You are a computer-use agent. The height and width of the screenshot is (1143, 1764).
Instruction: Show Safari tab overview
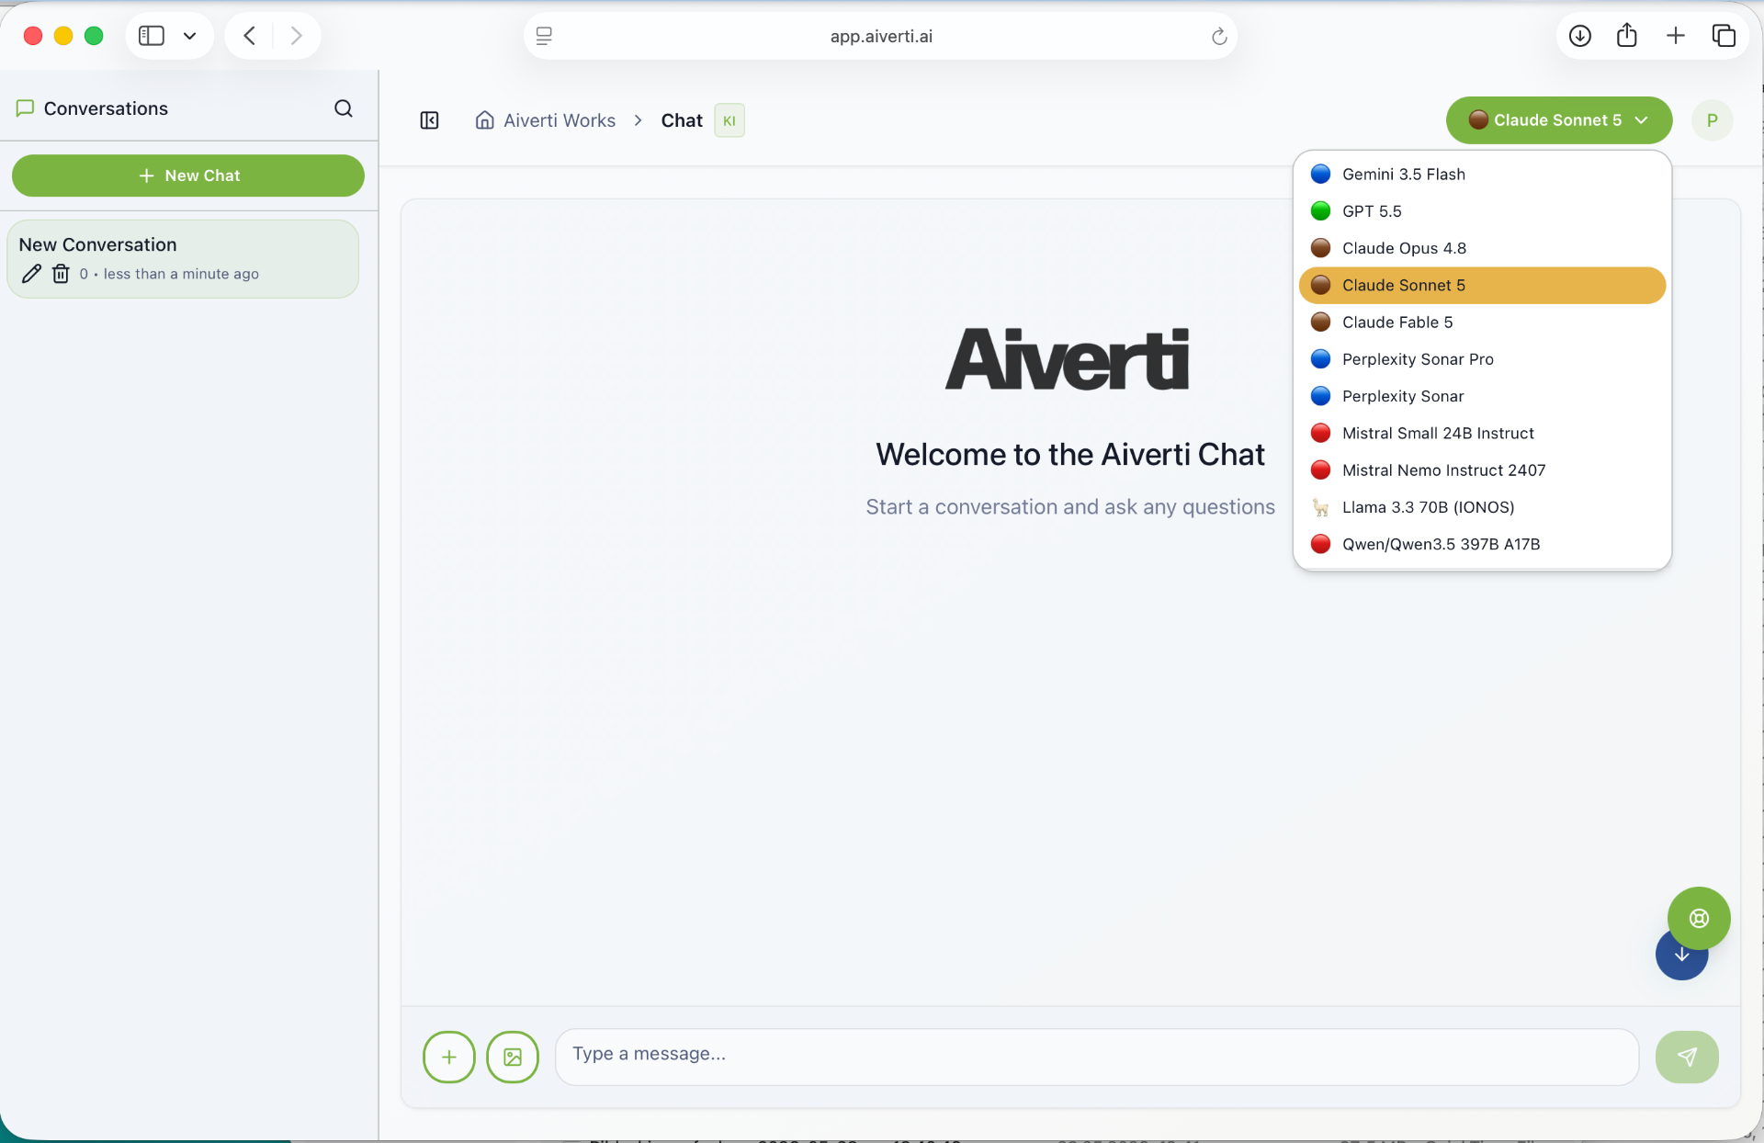tap(1724, 36)
